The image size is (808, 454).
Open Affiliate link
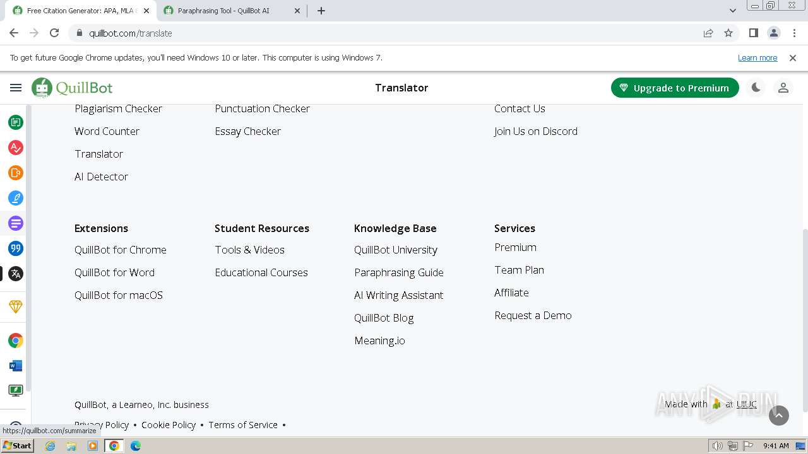click(x=511, y=293)
